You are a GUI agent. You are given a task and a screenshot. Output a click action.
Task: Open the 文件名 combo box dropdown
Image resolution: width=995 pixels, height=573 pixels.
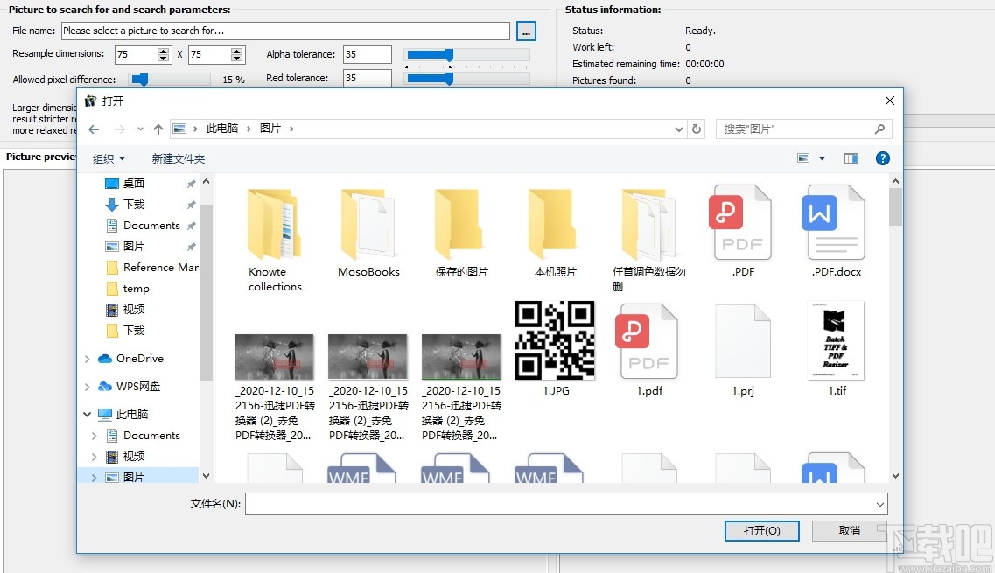[x=879, y=503]
